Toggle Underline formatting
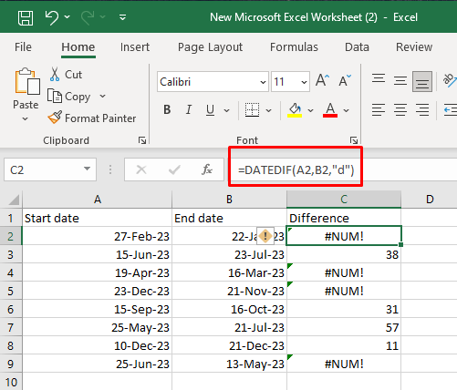Screen dimensions: 457x390 pos(210,109)
